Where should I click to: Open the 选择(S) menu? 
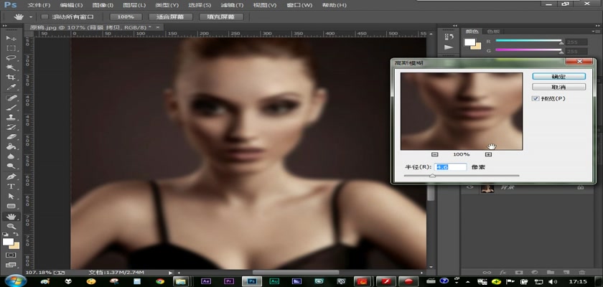coord(200,5)
